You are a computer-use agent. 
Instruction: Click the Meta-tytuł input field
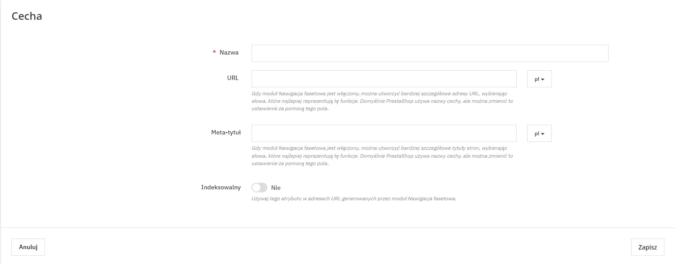tap(384, 134)
